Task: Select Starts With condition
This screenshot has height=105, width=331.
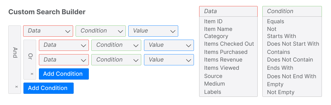Action: [x=281, y=36]
